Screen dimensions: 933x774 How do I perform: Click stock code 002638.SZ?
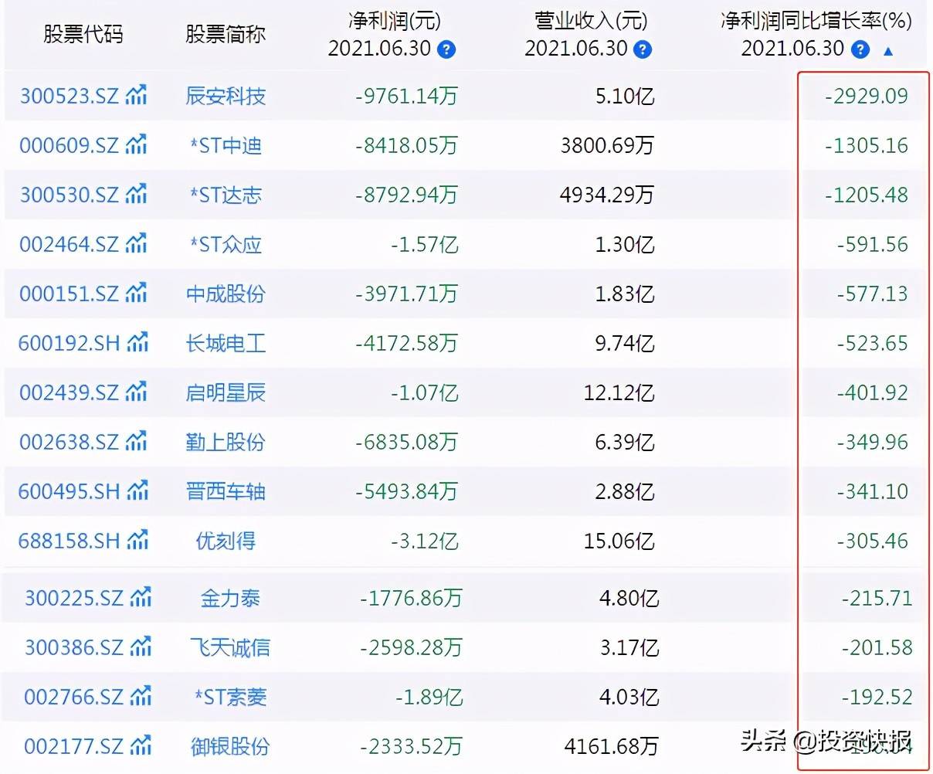click(70, 442)
